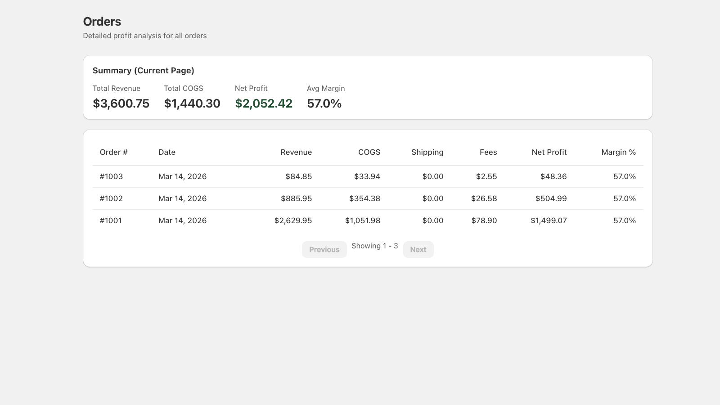Sort the table by COGS column
This screenshot has height=405, width=720.
pyautogui.click(x=369, y=152)
